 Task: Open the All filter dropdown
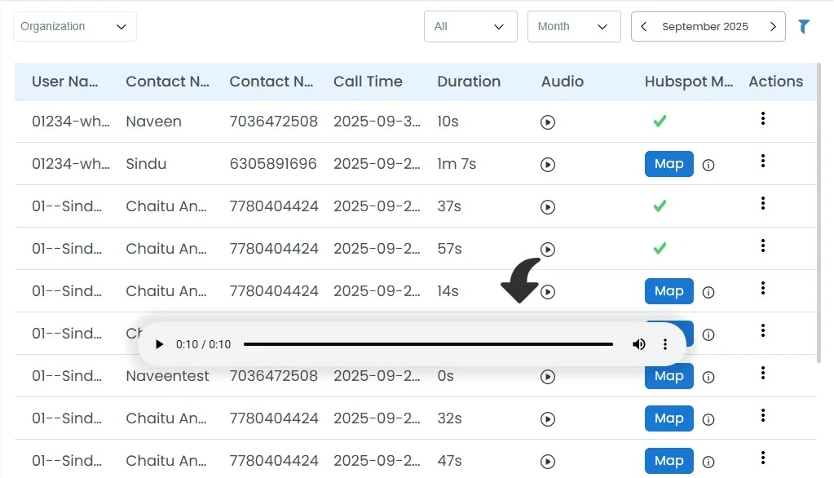tap(470, 27)
